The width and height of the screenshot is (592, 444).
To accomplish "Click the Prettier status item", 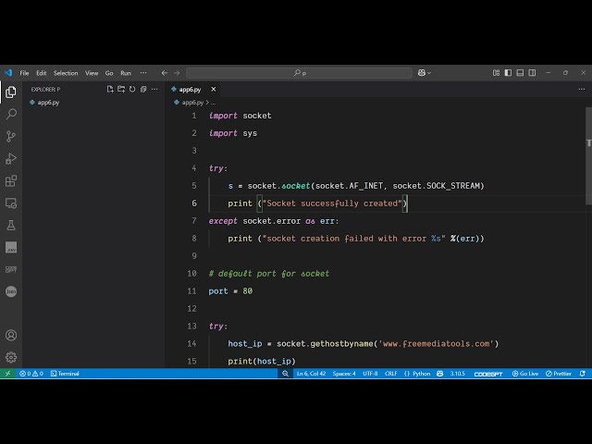I will click(559, 374).
